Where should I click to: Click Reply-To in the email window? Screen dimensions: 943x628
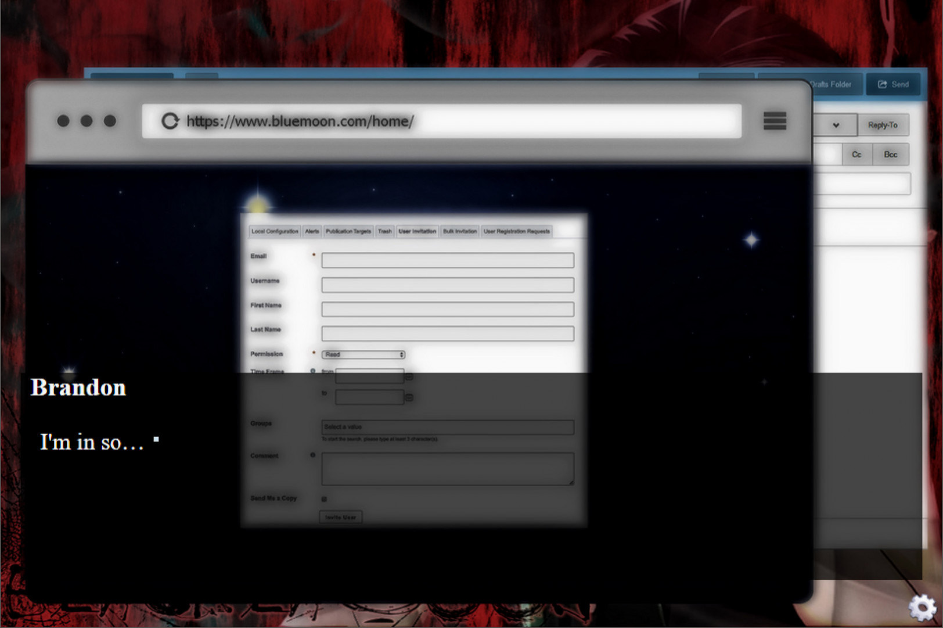point(883,125)
